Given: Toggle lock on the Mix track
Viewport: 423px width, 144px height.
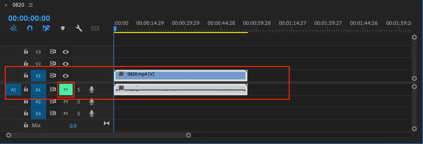Looking at the screenshot, I should tap(26, 125).
